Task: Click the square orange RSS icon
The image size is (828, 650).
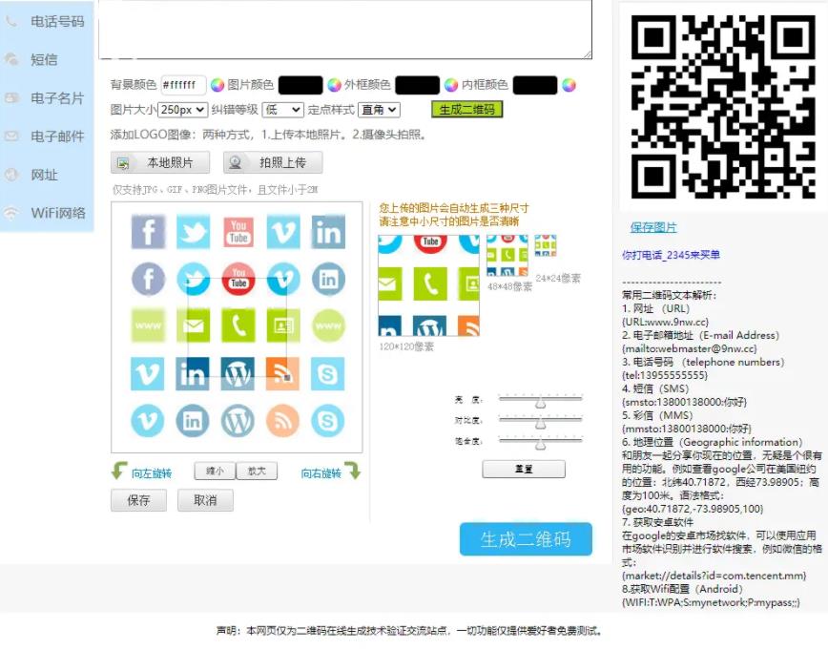Action: click(x=282, y=373)
